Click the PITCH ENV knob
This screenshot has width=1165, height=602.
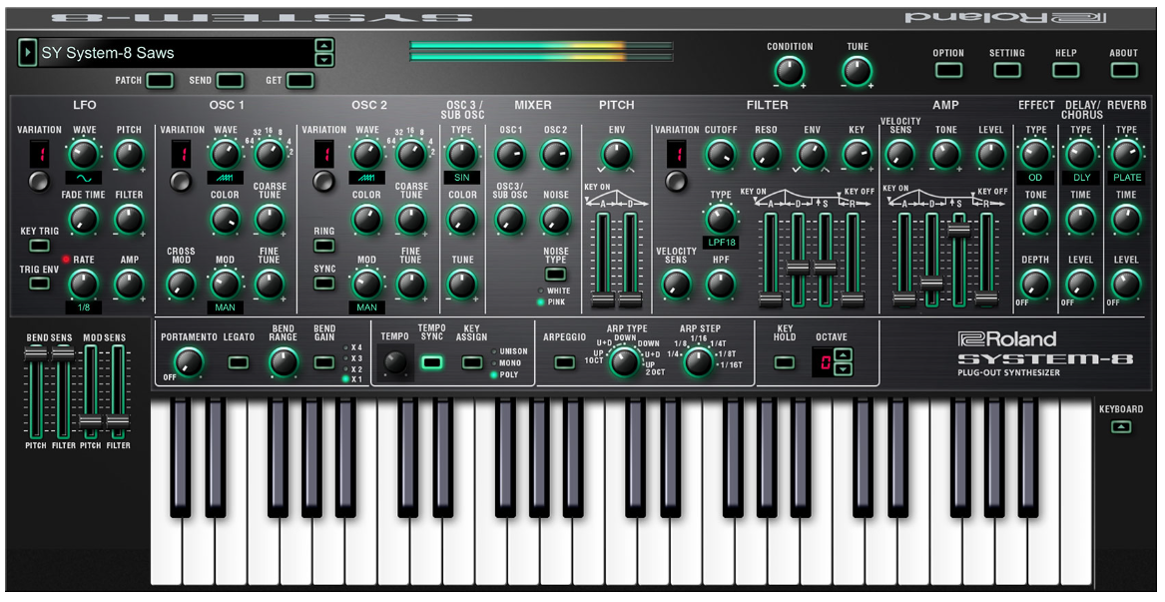point(616,155)
